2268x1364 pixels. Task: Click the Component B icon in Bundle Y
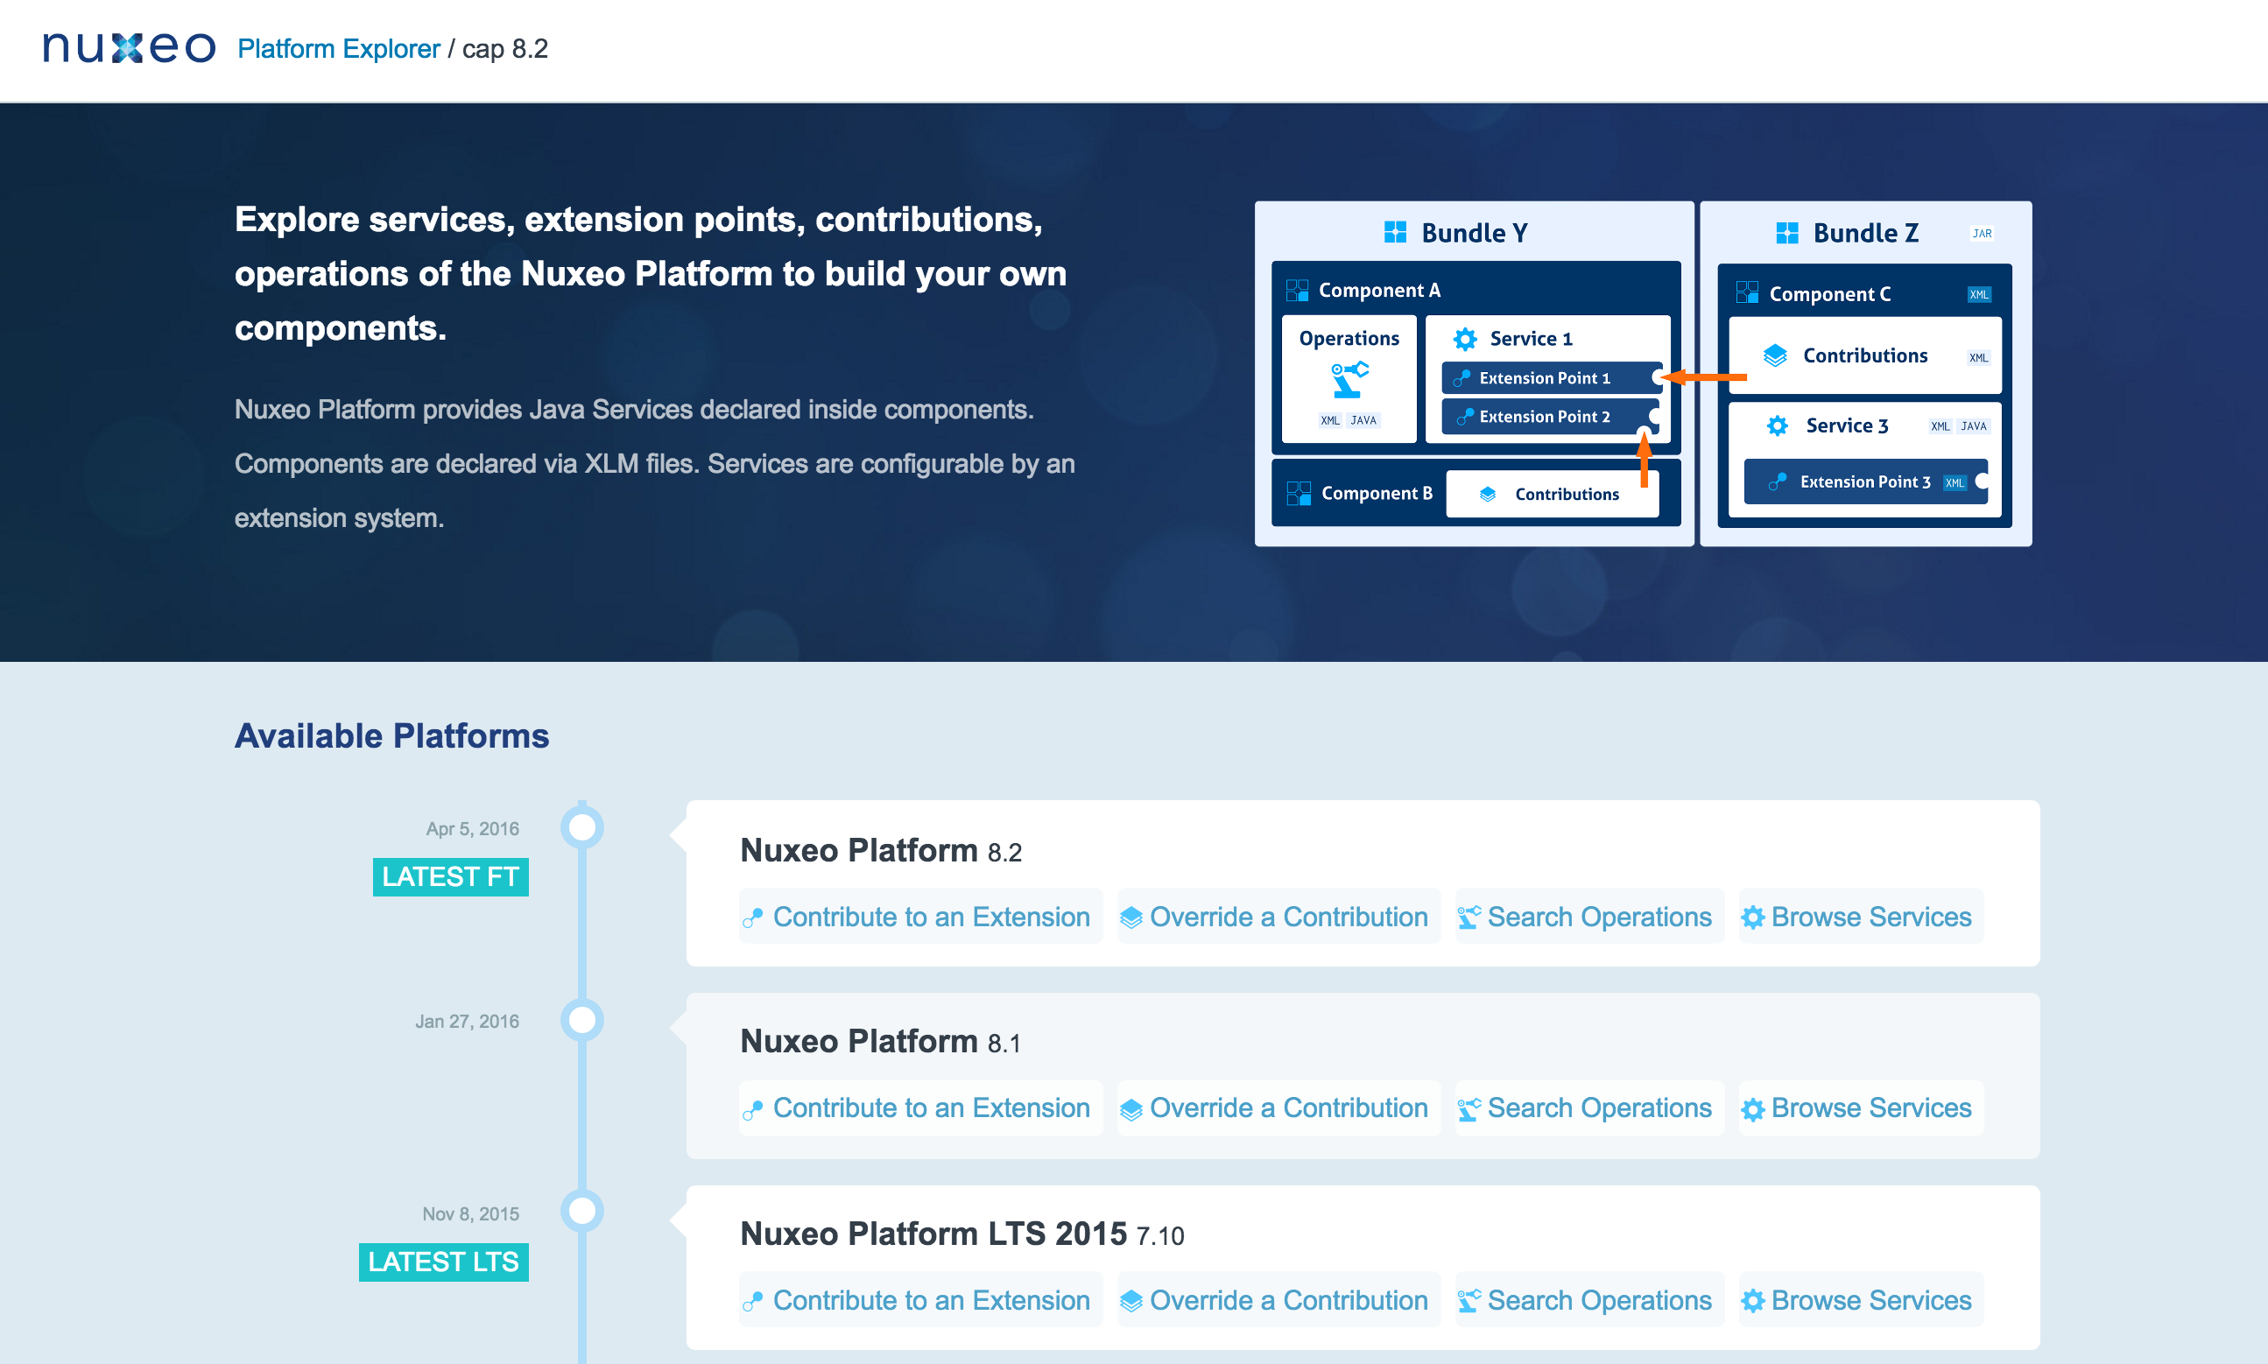(x=1299, y=493)
